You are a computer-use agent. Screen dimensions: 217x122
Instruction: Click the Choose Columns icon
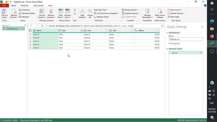(x=42, y=11)
